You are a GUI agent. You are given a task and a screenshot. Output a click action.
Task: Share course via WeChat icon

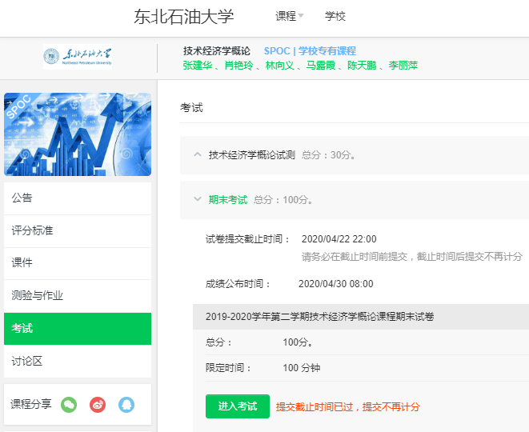pyautogui.click(x=69, y=405)
